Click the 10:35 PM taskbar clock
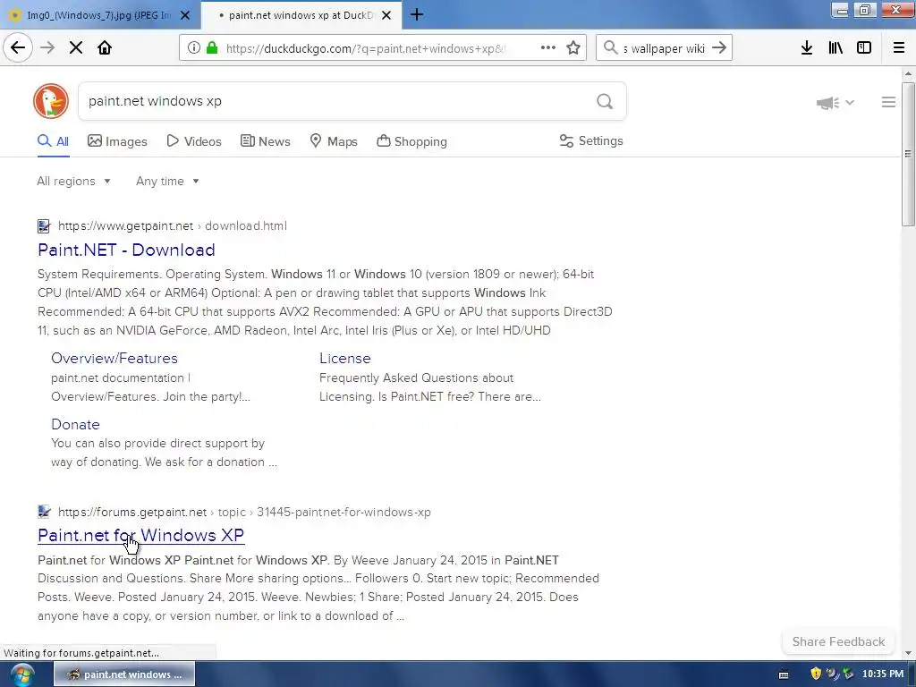Screen dimensions: 916x687 [883, 674]
